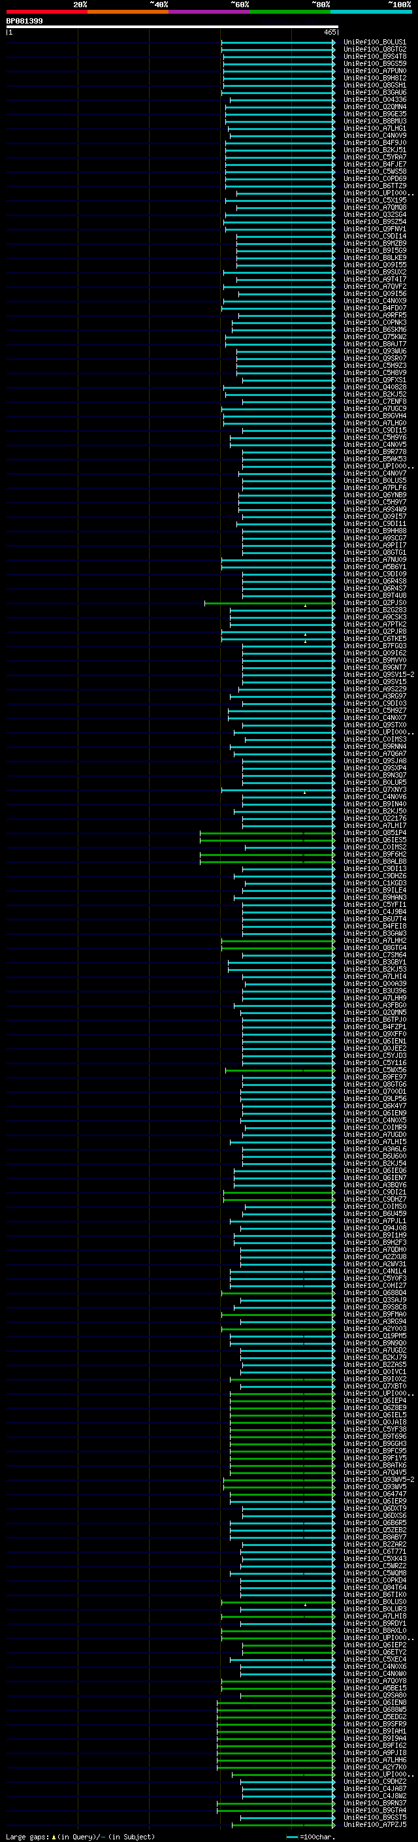Viewport: 418px width, 1842px height.
Task: Select hit label UniRef100_B7FGQ3
Action: [x=374, y=646]
